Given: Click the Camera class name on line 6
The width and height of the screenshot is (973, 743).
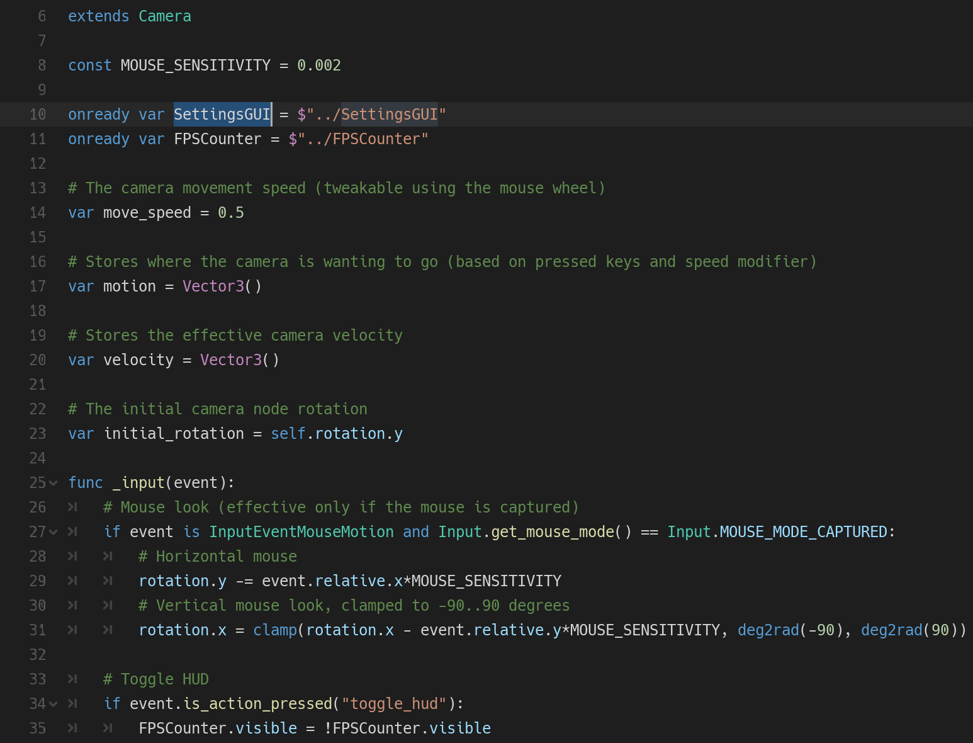Looking at the screenshot, I should pos(165,16).
